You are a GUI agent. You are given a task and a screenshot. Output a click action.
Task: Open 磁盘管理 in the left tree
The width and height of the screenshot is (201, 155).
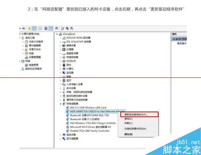point(34,65)
